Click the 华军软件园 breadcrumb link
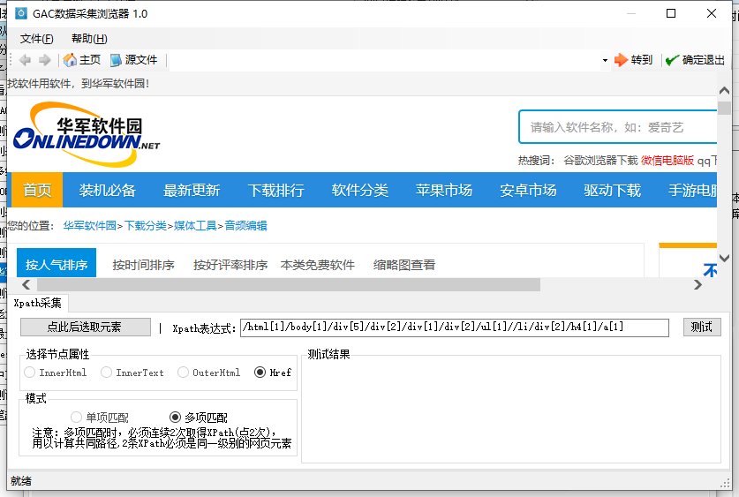The image size is (739, 497). 89,226
